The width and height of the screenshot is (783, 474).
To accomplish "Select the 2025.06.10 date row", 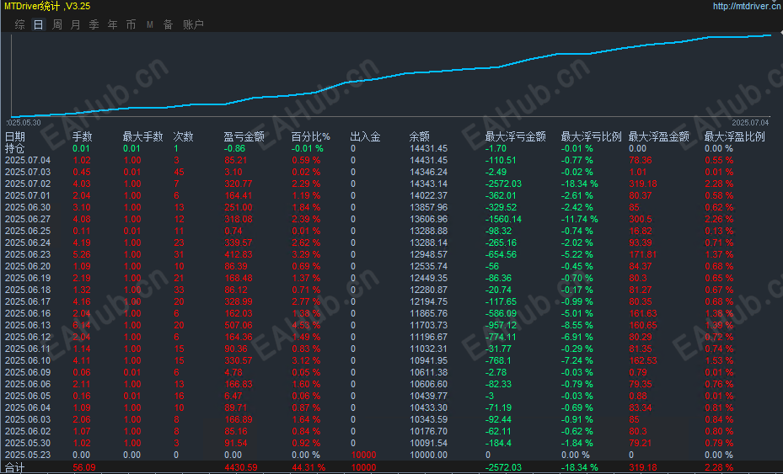I will (x=28, y=360).
